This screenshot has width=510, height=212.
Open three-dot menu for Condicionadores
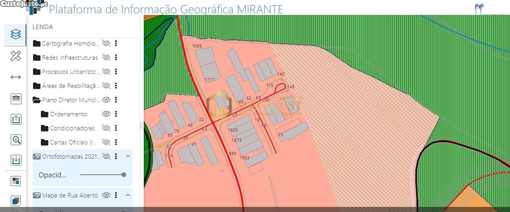116,128
